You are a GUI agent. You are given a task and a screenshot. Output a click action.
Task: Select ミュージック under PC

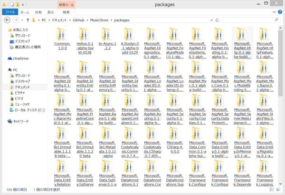coord(20,104)
